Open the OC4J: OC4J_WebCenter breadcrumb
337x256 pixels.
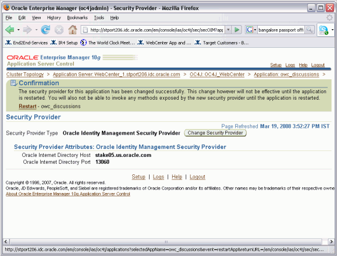coord(217,75)
